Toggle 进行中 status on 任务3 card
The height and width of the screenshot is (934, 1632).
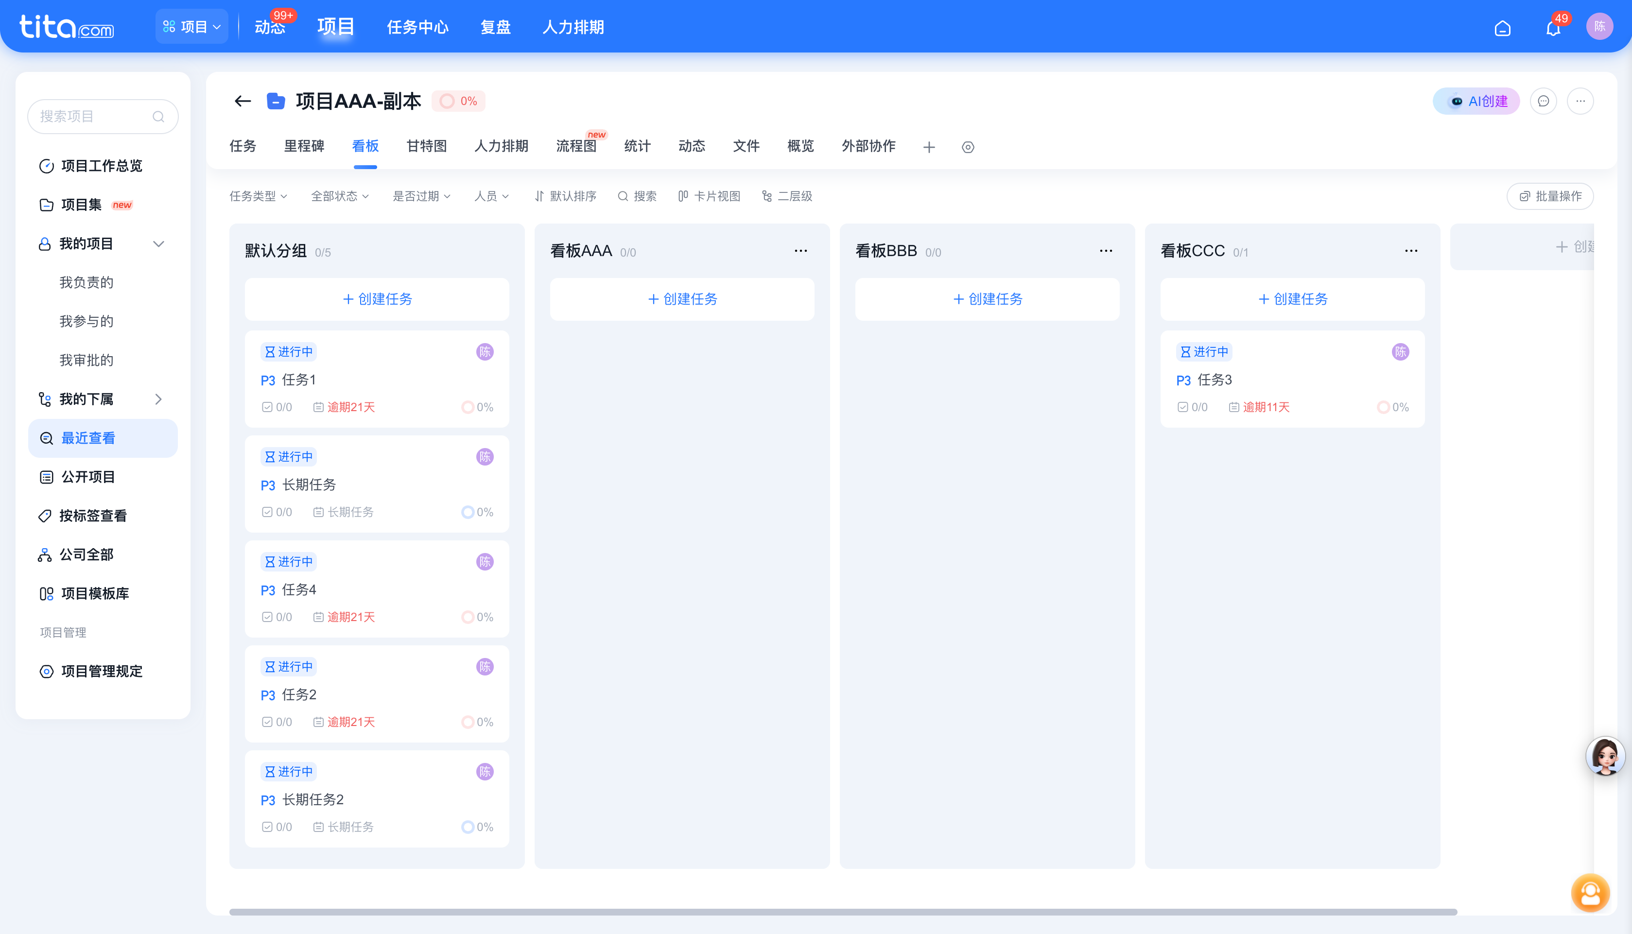(x=1204, y=351)
